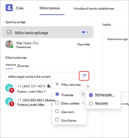Click the Queues app headset icon
Viewport: 129px width, 138px height.
click(9, 8)
